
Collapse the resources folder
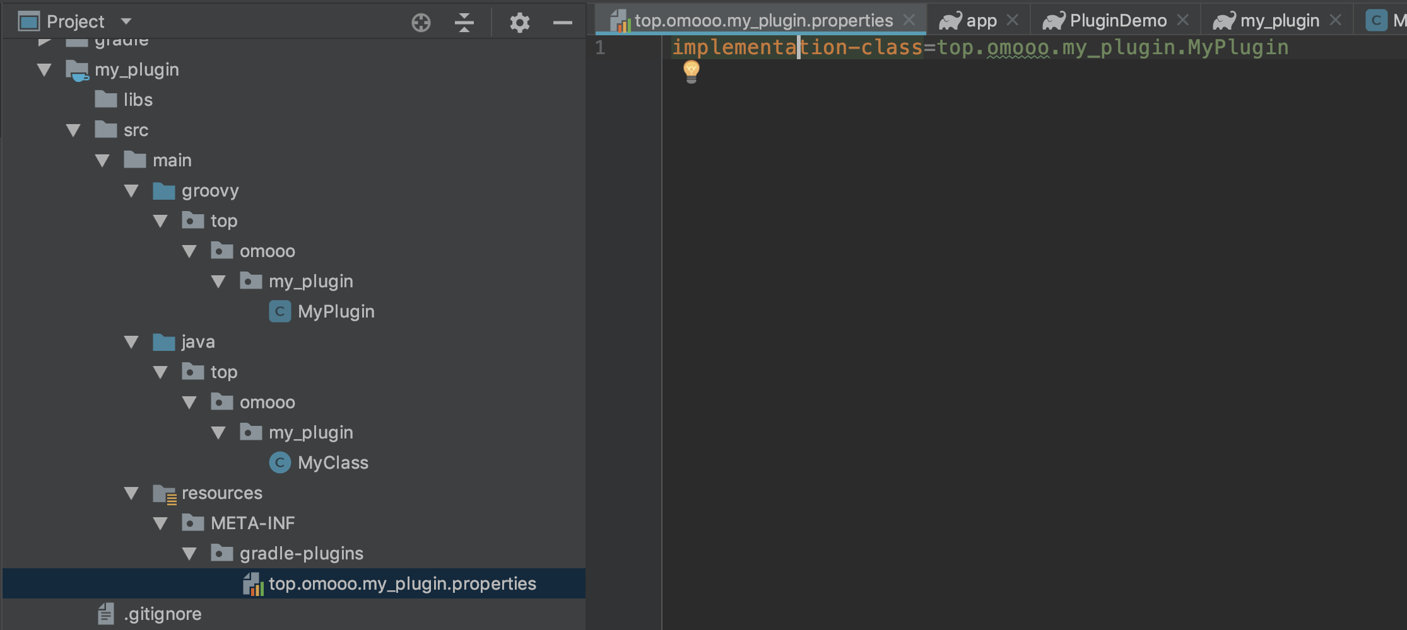click(131, 493)
